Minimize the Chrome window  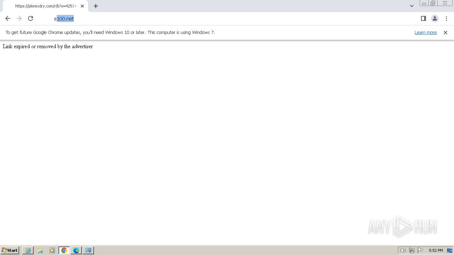point(424,3)
